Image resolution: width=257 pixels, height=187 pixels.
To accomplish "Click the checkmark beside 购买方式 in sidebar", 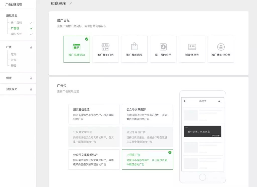I will 31,34.
